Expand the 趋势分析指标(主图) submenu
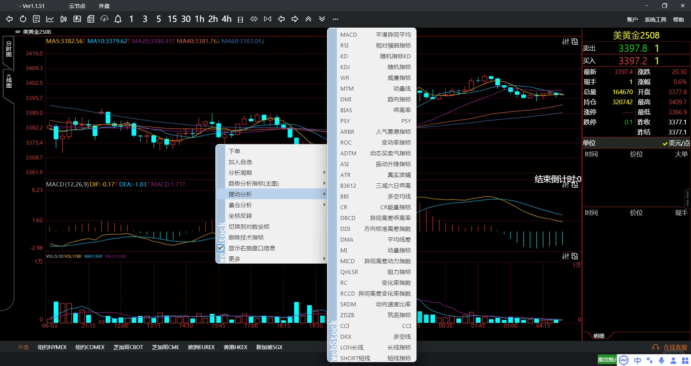The width and height of the screenshot is (691, 366). click(271, 183)
